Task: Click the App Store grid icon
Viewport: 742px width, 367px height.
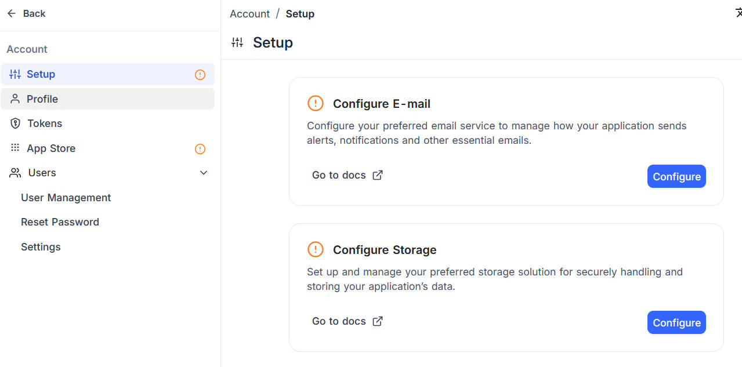Action: click(15, 148)
